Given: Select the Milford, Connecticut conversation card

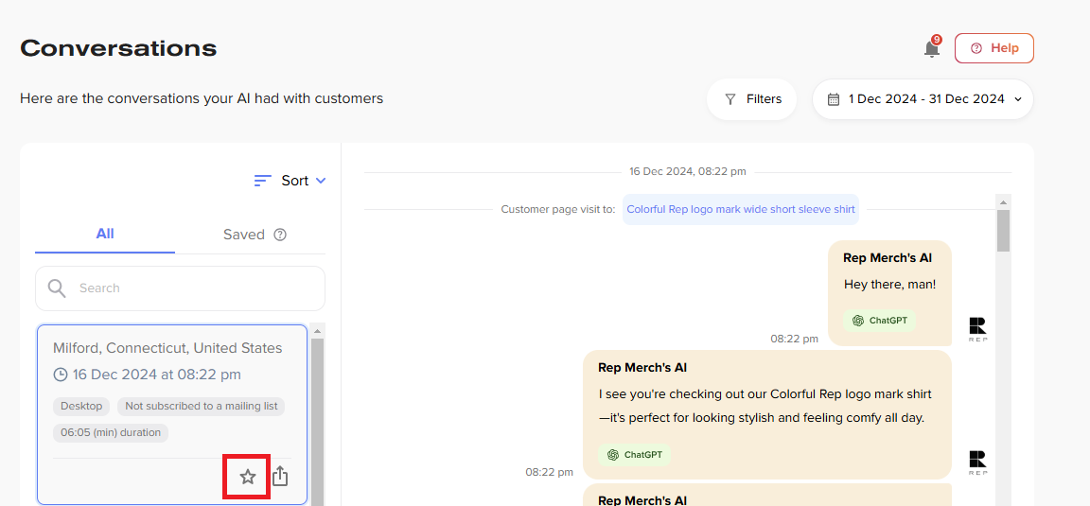Looking at the screenshot, I should 171,414.
